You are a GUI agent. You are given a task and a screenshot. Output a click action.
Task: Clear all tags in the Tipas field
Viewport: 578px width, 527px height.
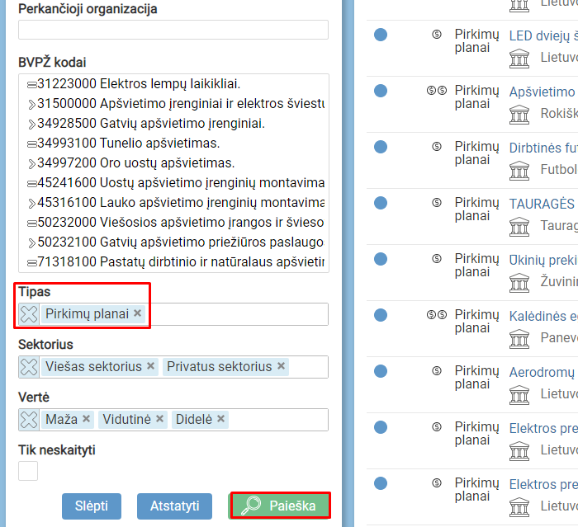click(x=29, y=314)
